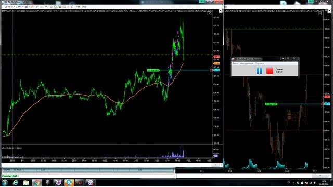
Task: Click the zoom icon in chart toolbar
Action: point(51,7)
